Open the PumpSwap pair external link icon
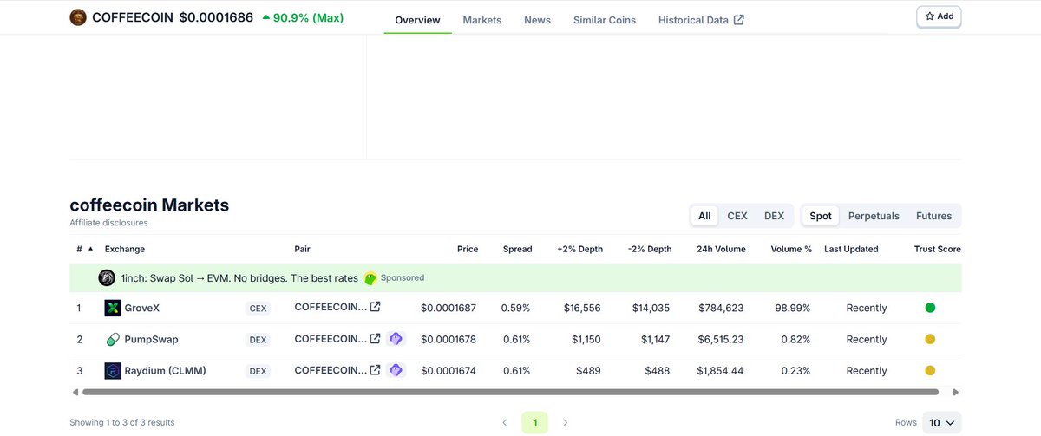 375,338
